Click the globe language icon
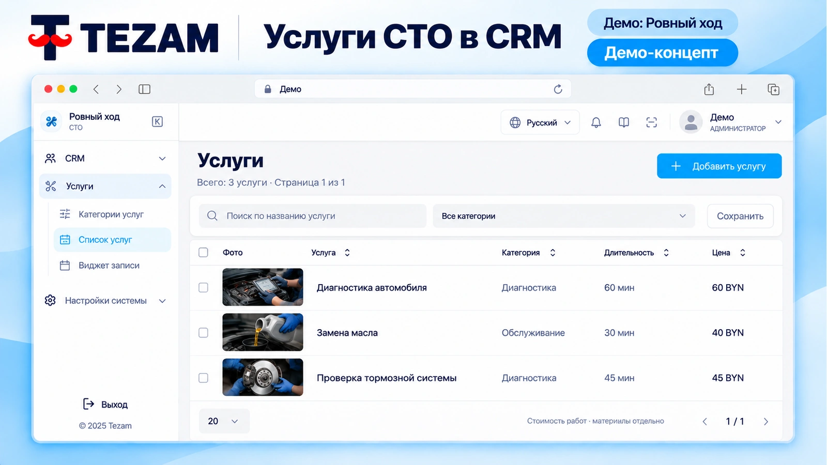Image resolution: width=827 pixels, height=465 pixels. pyautogui.click(x=515, y=122)
